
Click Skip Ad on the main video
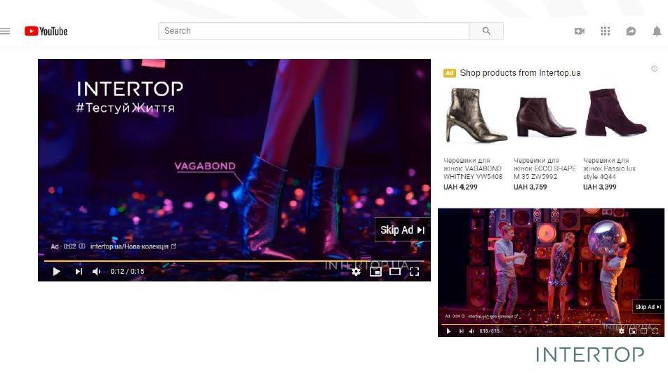(402, 230)
